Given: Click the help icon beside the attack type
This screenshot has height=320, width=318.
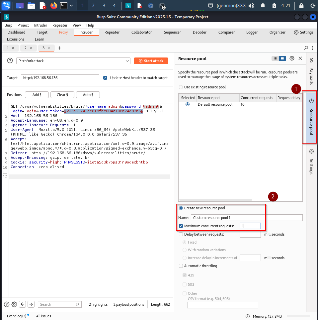Looking at the screenshot, I should (x=10, y=60).
